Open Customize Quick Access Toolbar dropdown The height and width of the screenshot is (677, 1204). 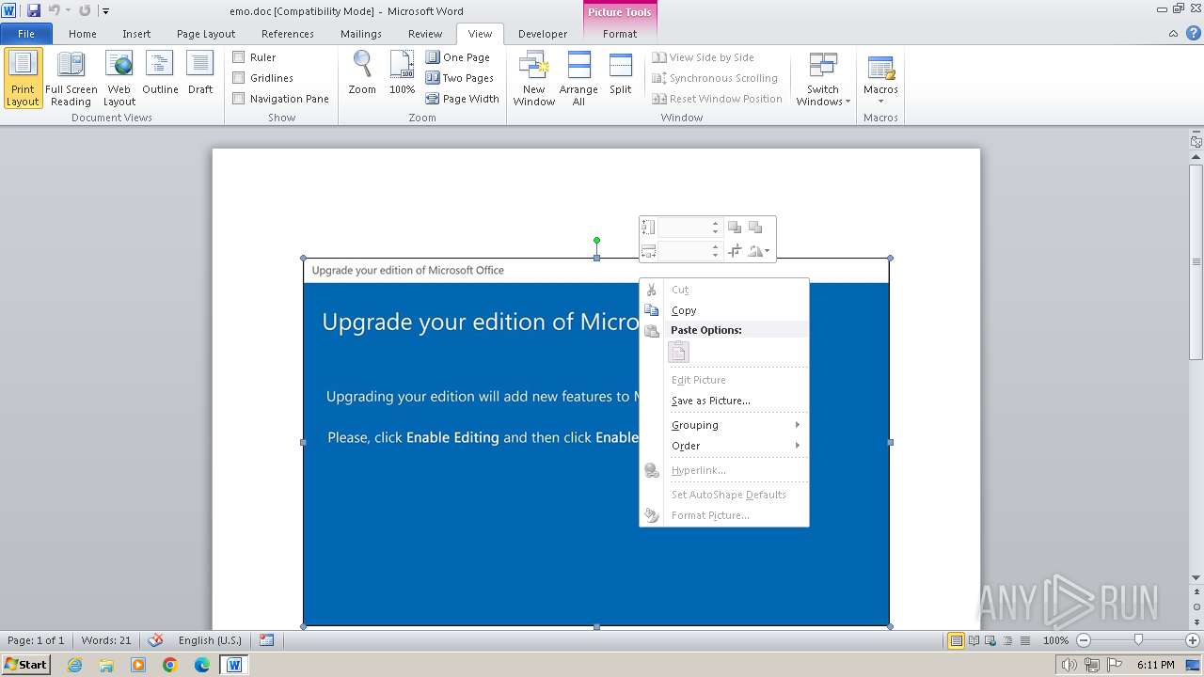(x=105, y=11)
